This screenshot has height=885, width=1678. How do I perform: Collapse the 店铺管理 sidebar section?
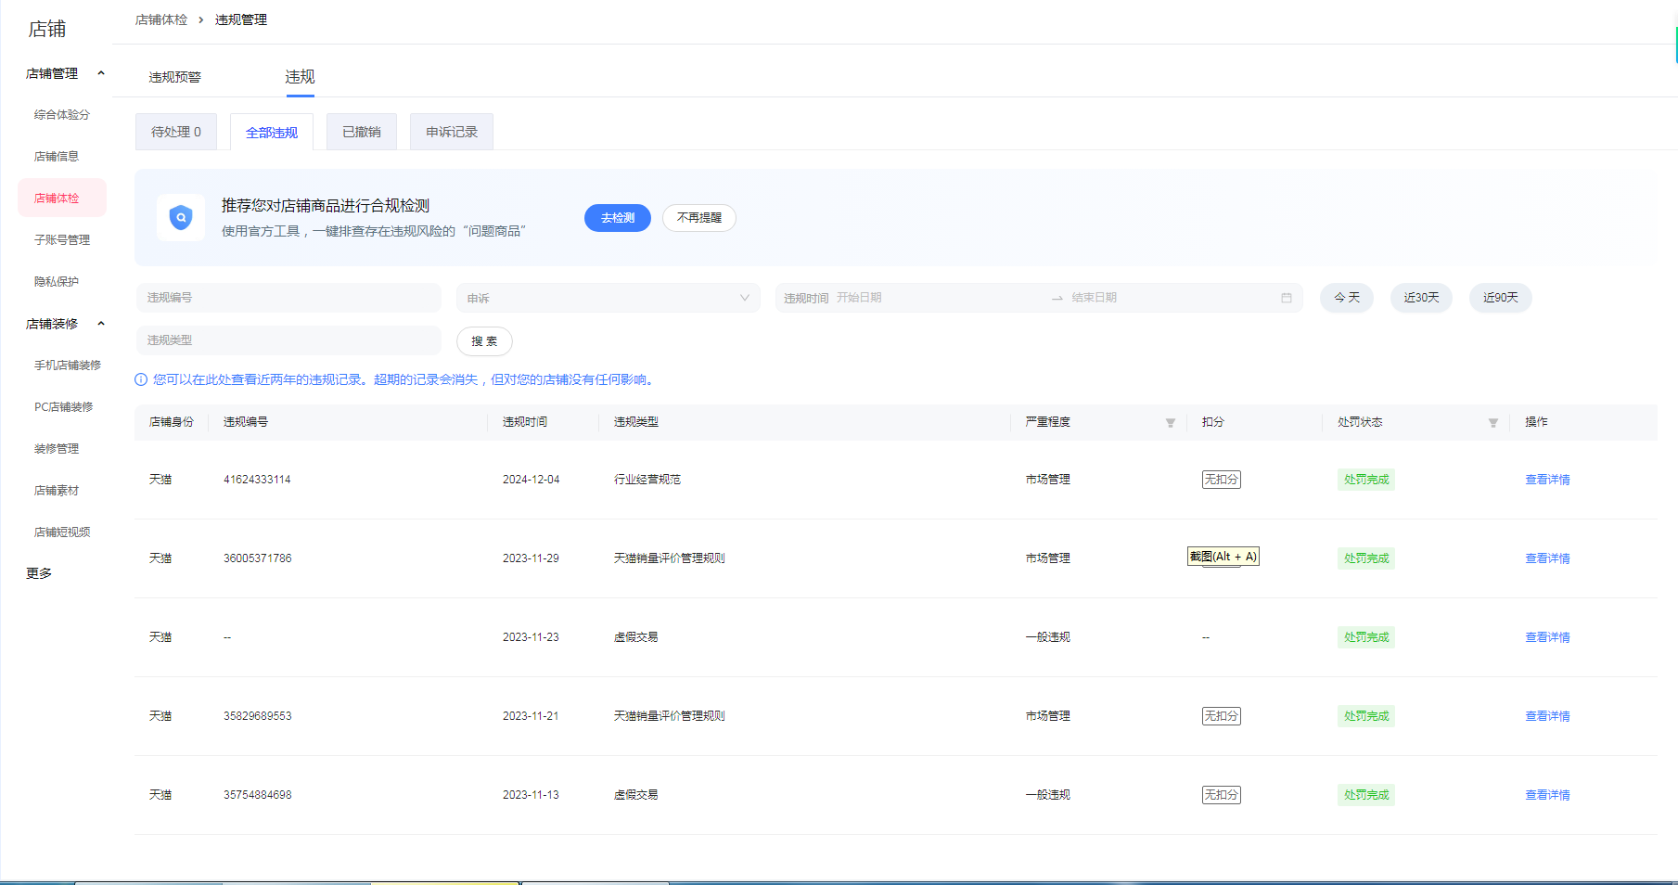pyautogui.click(x=101, y=73)
